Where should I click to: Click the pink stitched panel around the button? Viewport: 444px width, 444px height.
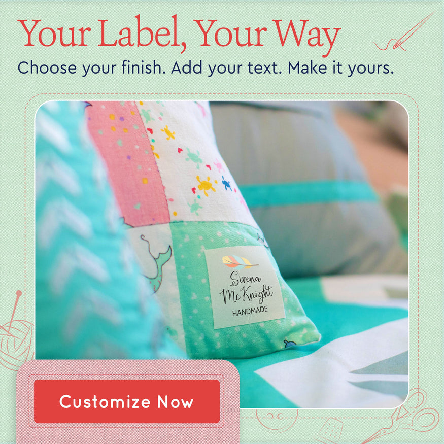coord(128,401)
